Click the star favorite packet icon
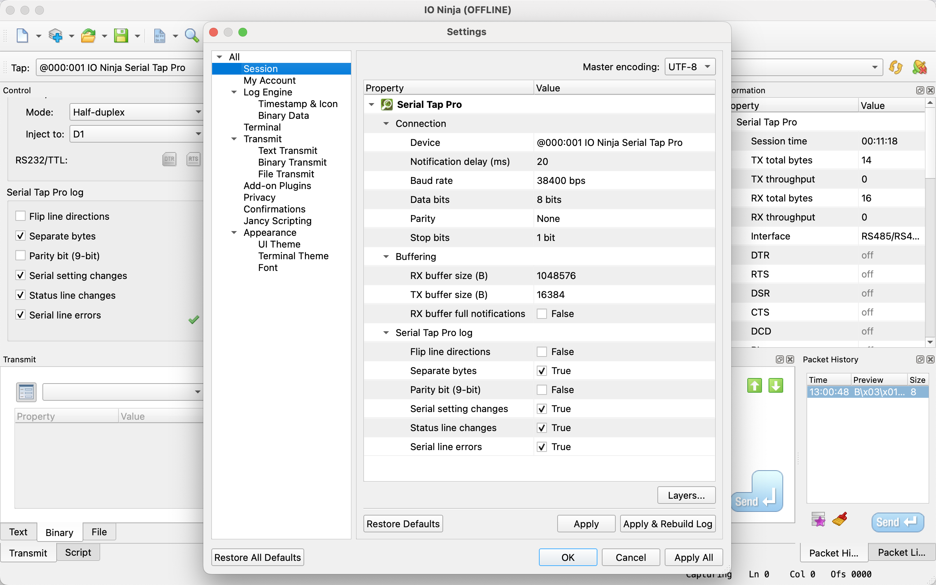This screenshot has width=936, height=585. [818, 520]
